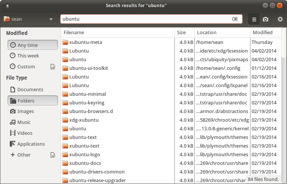
Task: Open custom file type settings icon
Action: coord(53,155)
